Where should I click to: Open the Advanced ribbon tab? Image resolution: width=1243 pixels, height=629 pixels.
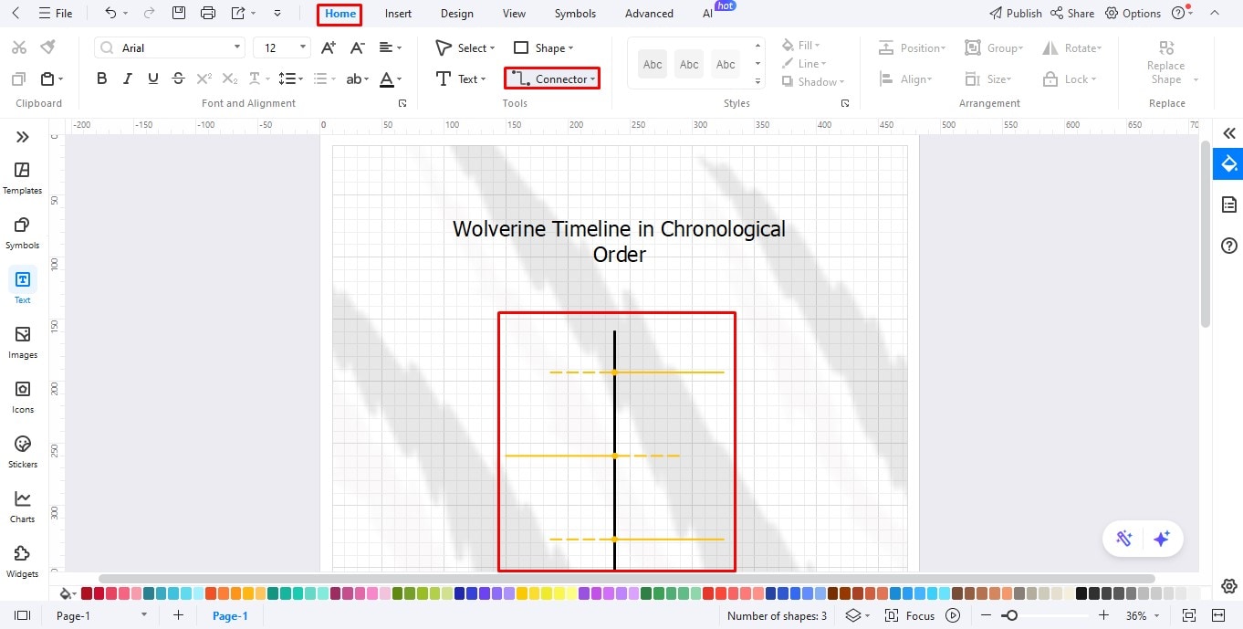point(649,14)
